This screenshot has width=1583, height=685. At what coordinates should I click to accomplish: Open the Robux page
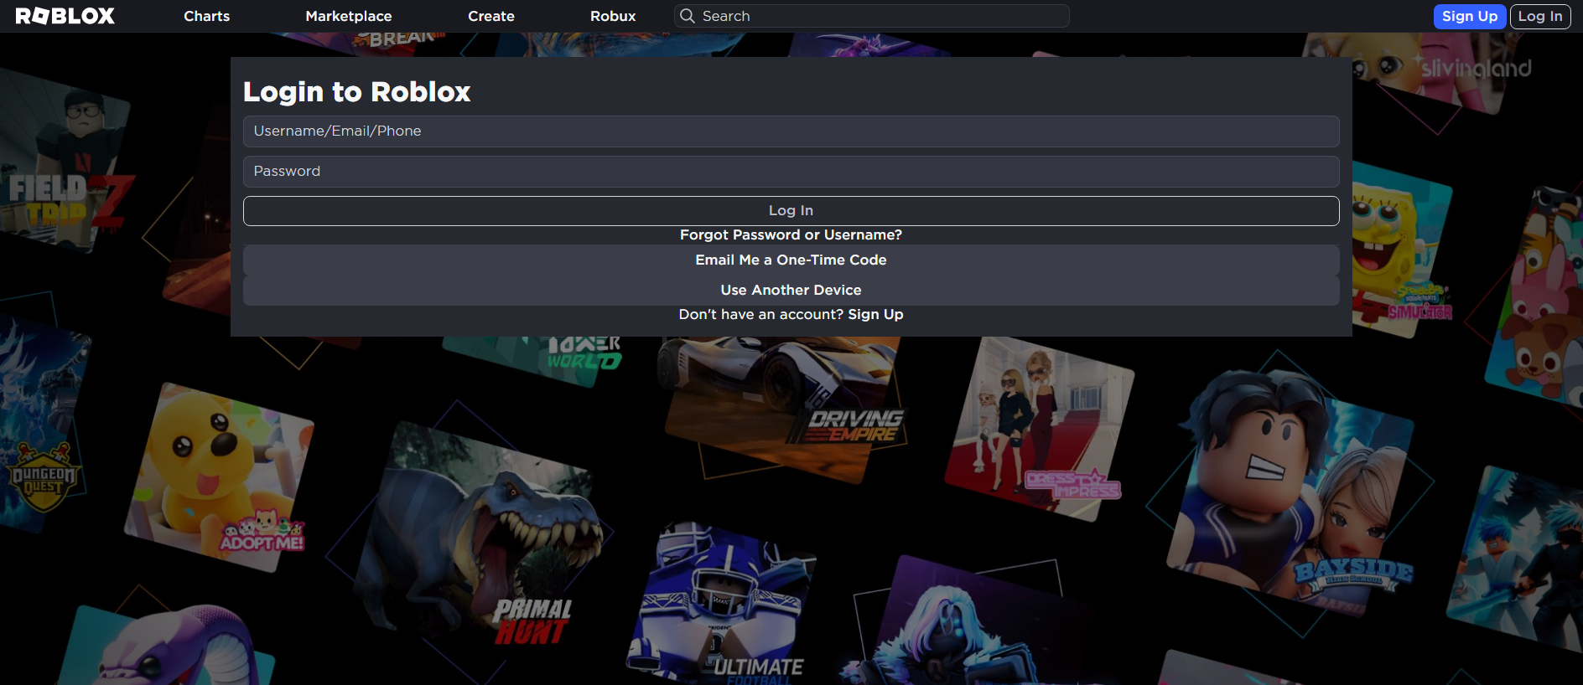(x=613, y=16)
